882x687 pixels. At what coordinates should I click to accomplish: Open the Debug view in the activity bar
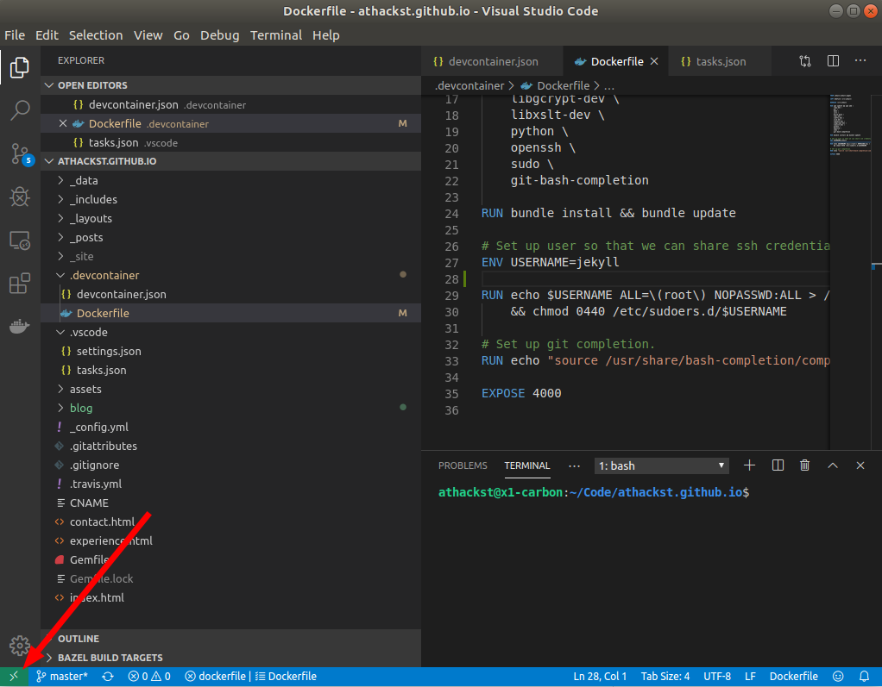click(x=20, y=197)
